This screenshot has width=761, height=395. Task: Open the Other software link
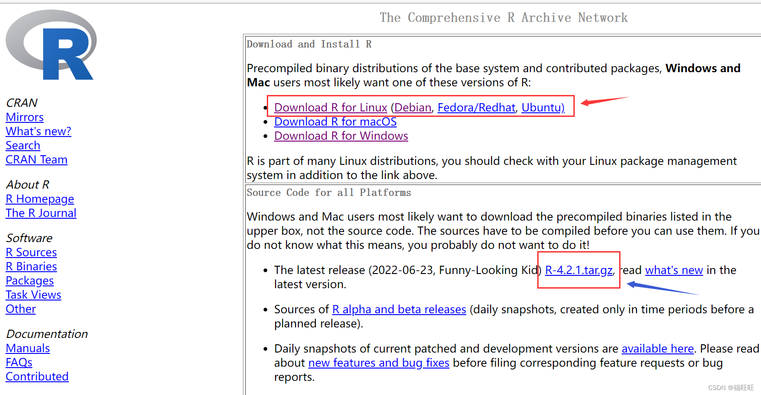21,309
